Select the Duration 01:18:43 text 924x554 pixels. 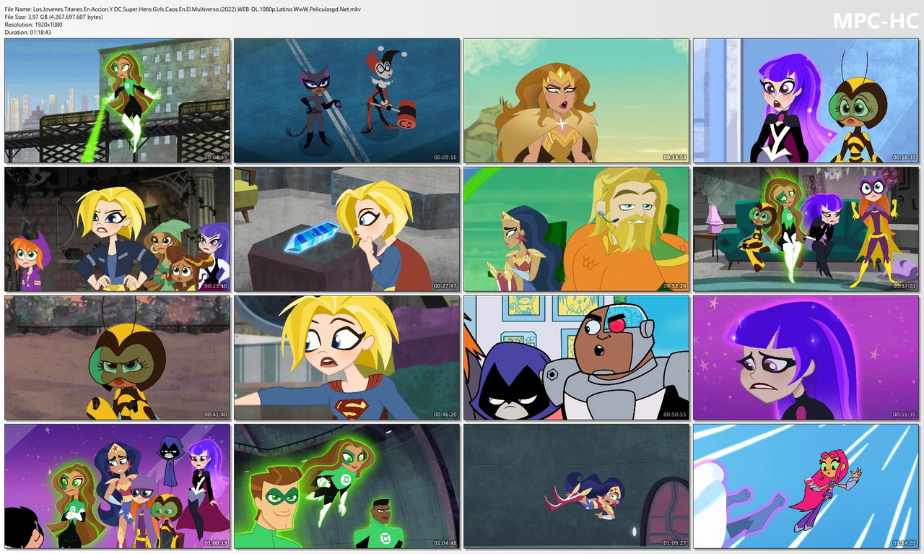point(27,33)
